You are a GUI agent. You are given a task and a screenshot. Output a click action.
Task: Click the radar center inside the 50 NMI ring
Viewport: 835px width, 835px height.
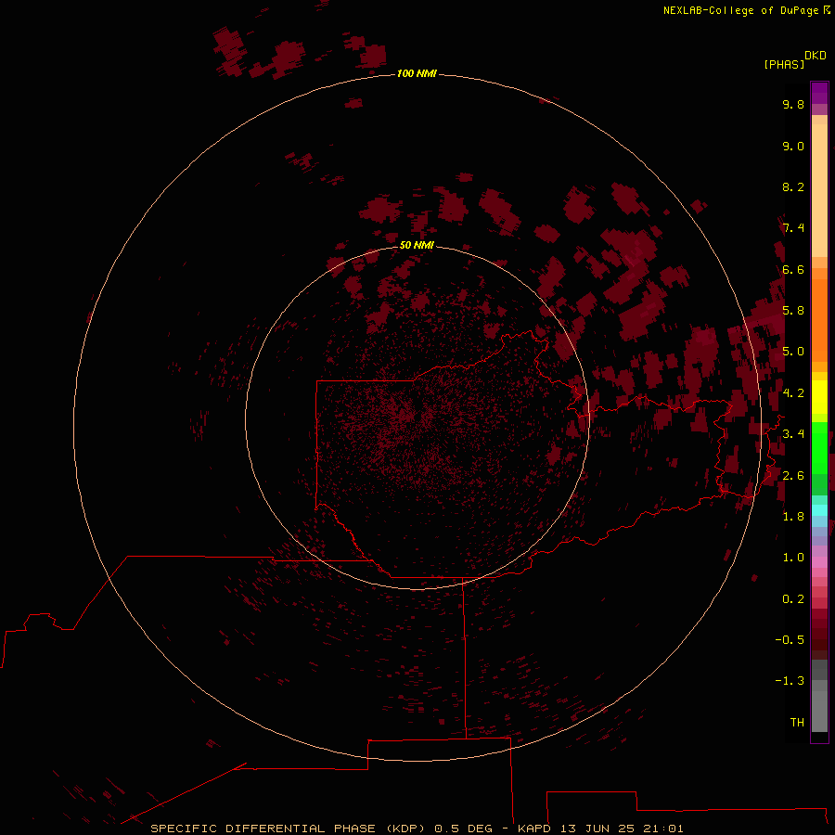[x=417, y=418]
